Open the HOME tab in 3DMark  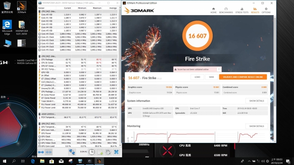point(214,11)
